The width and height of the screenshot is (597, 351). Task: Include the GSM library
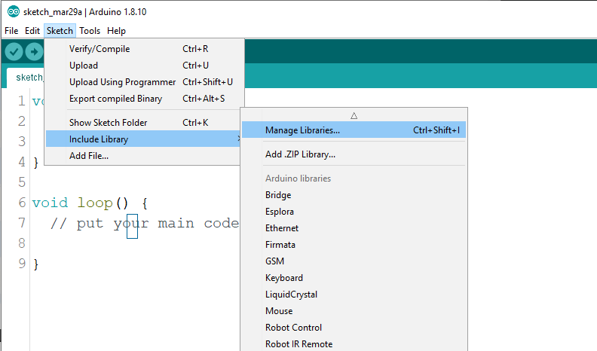(x=354, y=261)
